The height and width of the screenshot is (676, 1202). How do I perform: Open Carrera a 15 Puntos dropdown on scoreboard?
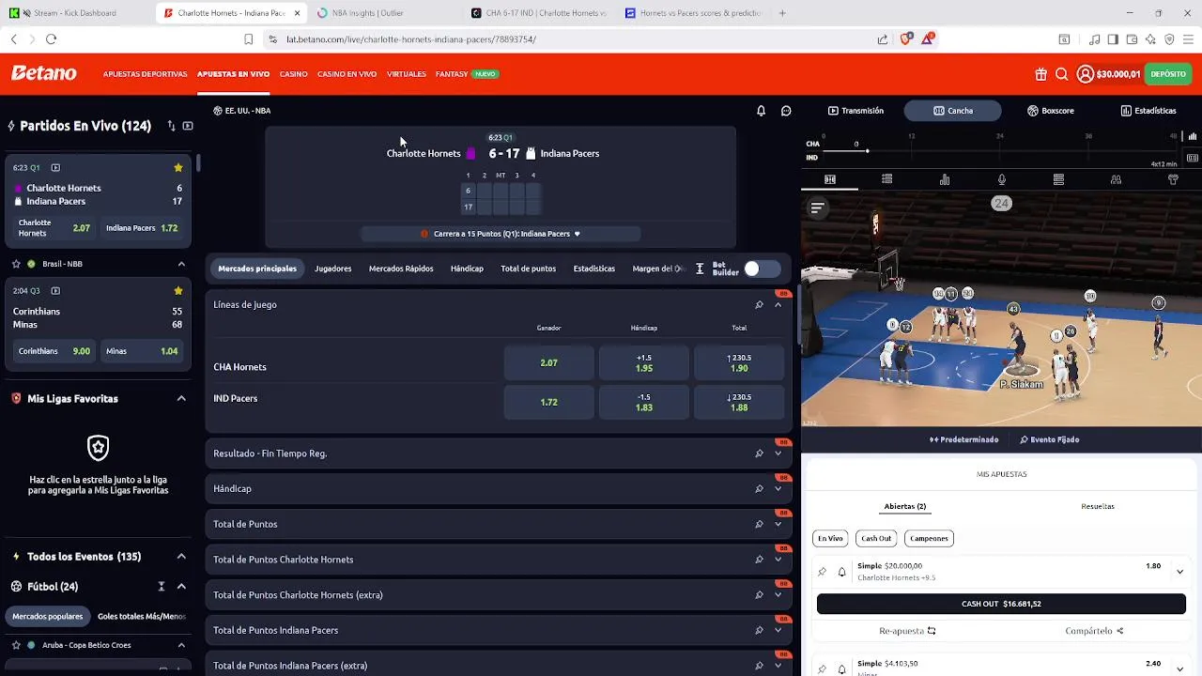501,234
